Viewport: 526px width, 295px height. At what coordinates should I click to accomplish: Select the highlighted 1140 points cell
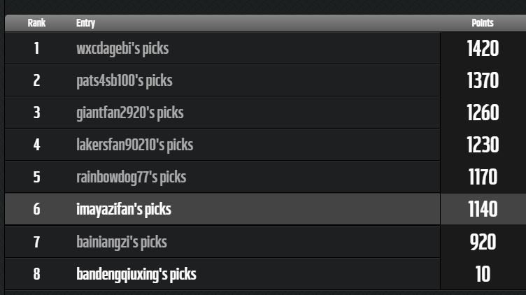(483, 209)
